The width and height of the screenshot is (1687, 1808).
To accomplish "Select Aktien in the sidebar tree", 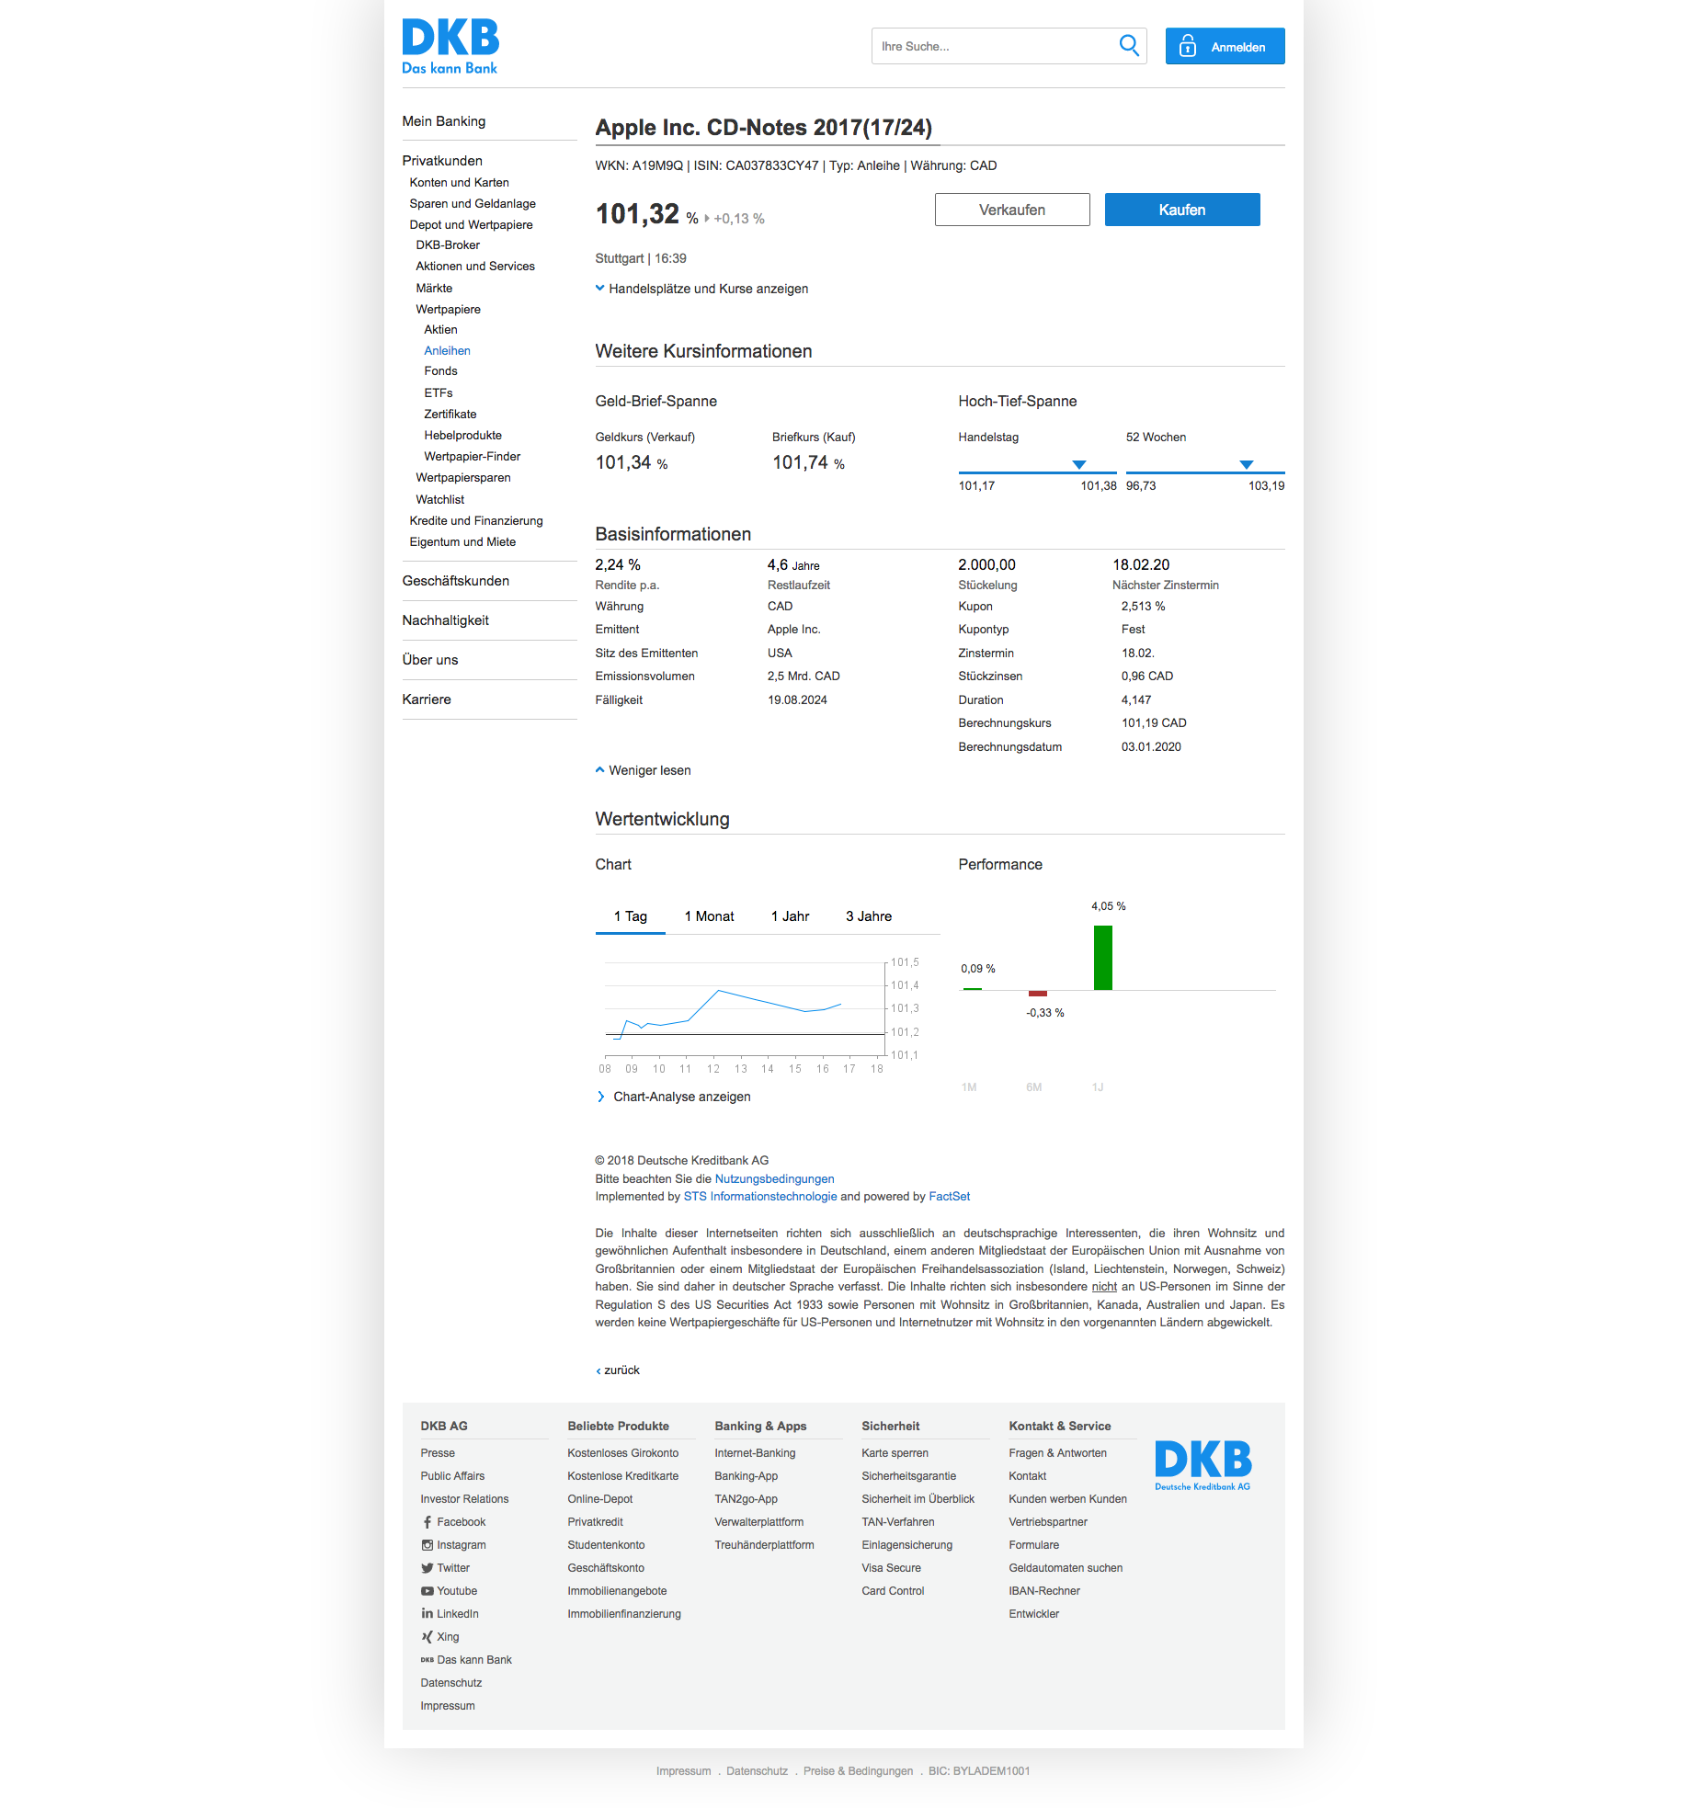I will (x=440, y=330).
